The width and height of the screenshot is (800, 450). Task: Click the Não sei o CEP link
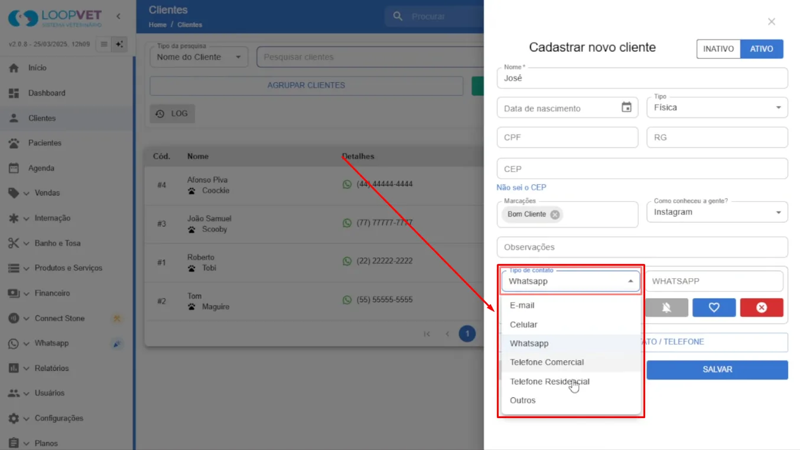pos(521,187)
